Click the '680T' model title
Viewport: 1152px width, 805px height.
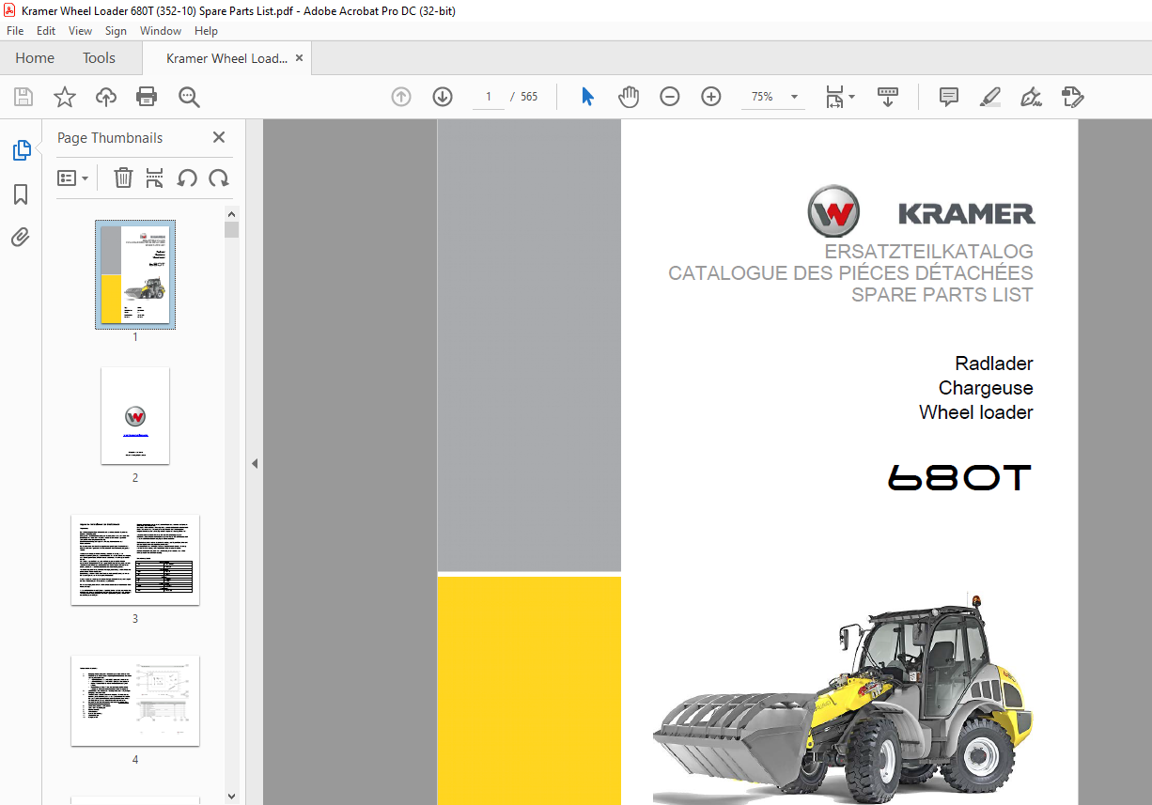coord(959,479)
